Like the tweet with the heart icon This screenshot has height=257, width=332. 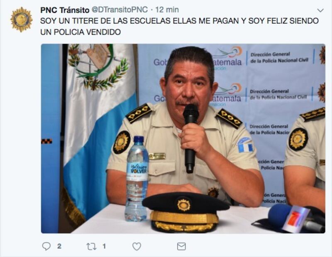click(x=137, y=246)
